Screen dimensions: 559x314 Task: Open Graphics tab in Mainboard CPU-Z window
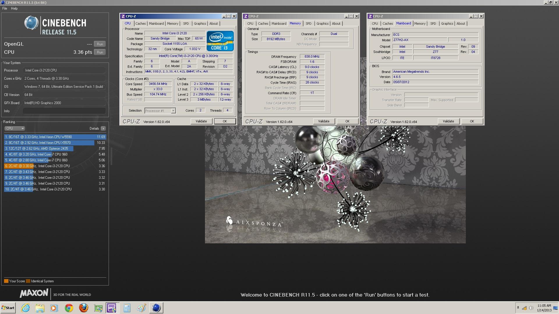[447, 24]
